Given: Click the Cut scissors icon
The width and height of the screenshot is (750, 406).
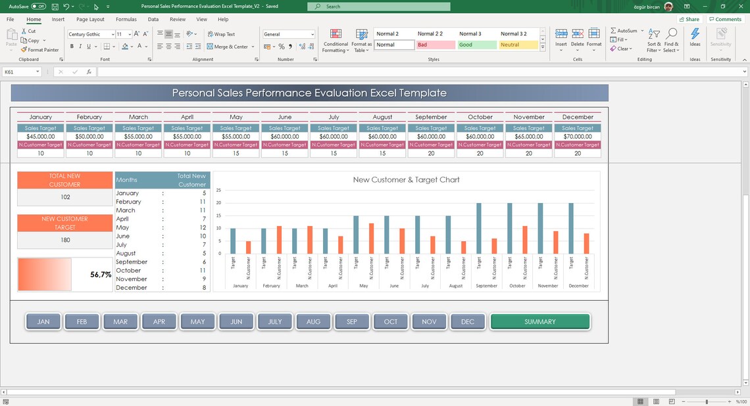Looking at the screenshot, I should click(24, 31).
